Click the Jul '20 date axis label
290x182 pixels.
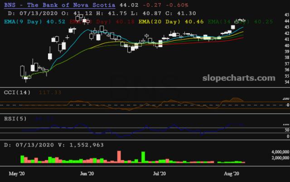point(160,173)
